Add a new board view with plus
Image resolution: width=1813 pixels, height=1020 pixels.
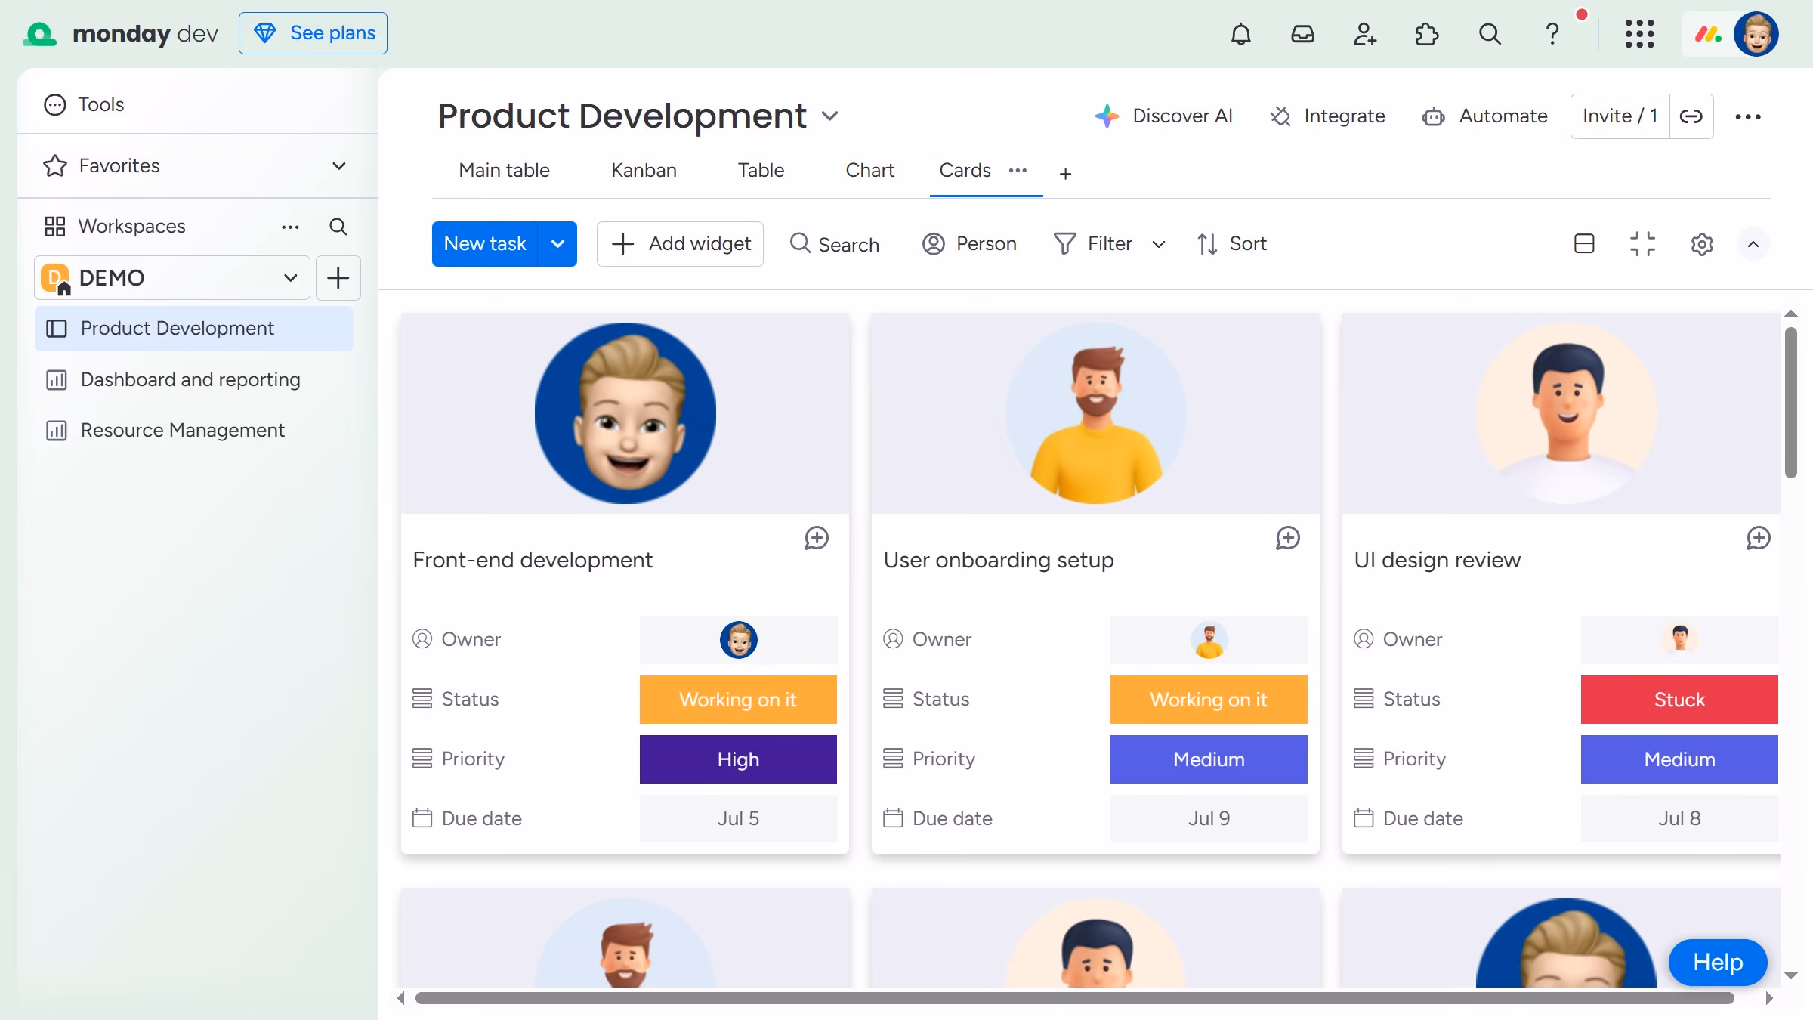point(1065,173)
